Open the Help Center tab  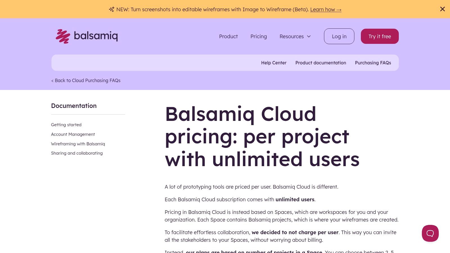point(274,63)
